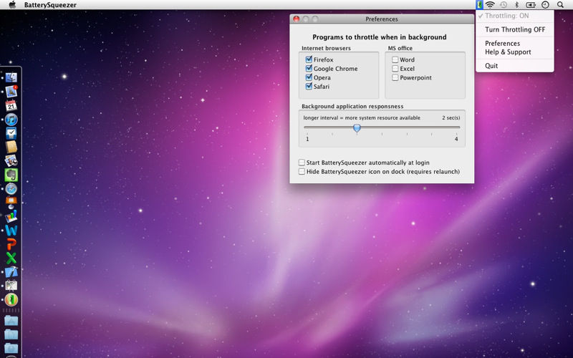Click the clock icon in menu bar
The height and width of the screenshot is (358, 573).
click(545, 5)
